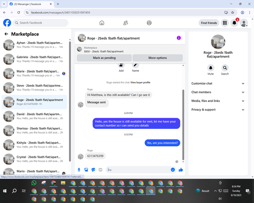The height and width of the screenshot is (203, 254).
Task: Click the Name edit pencil icon
Action: pyautogui.click(x=136, y=65)
